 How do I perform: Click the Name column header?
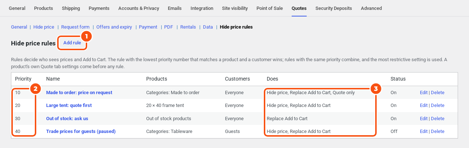point(53,79)
